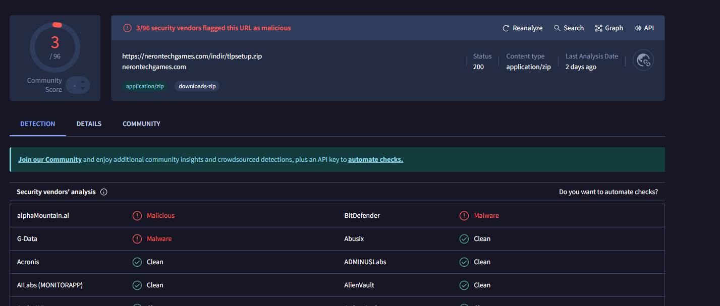Select the application/zip tag chip

145,86
